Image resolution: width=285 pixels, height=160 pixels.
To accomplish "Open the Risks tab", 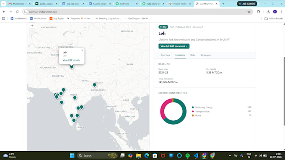I will click(193, 55).
